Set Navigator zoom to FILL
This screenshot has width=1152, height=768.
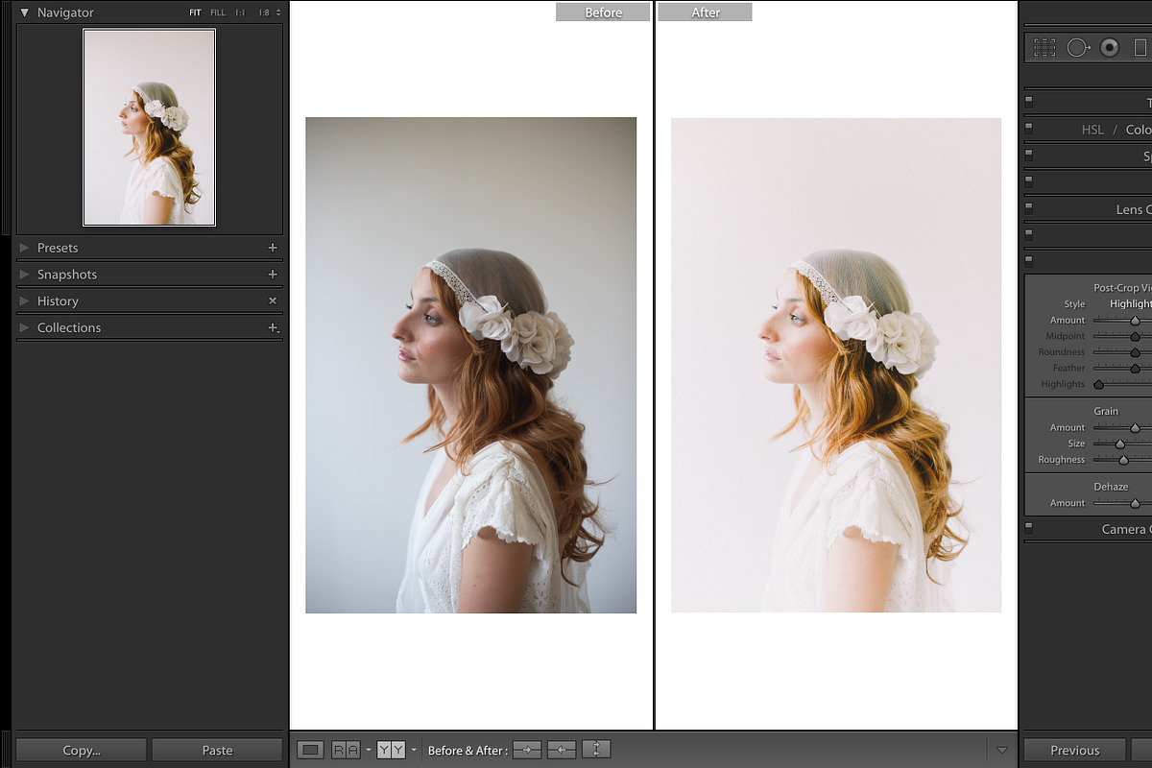point(218,12)
